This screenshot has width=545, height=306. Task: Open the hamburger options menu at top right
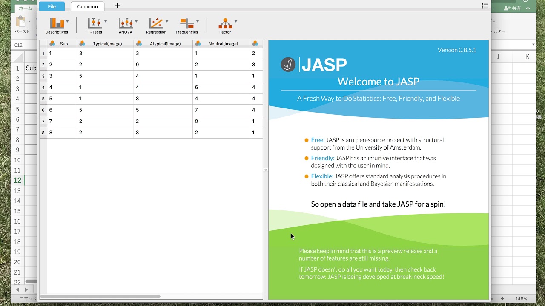pos(485,6)
